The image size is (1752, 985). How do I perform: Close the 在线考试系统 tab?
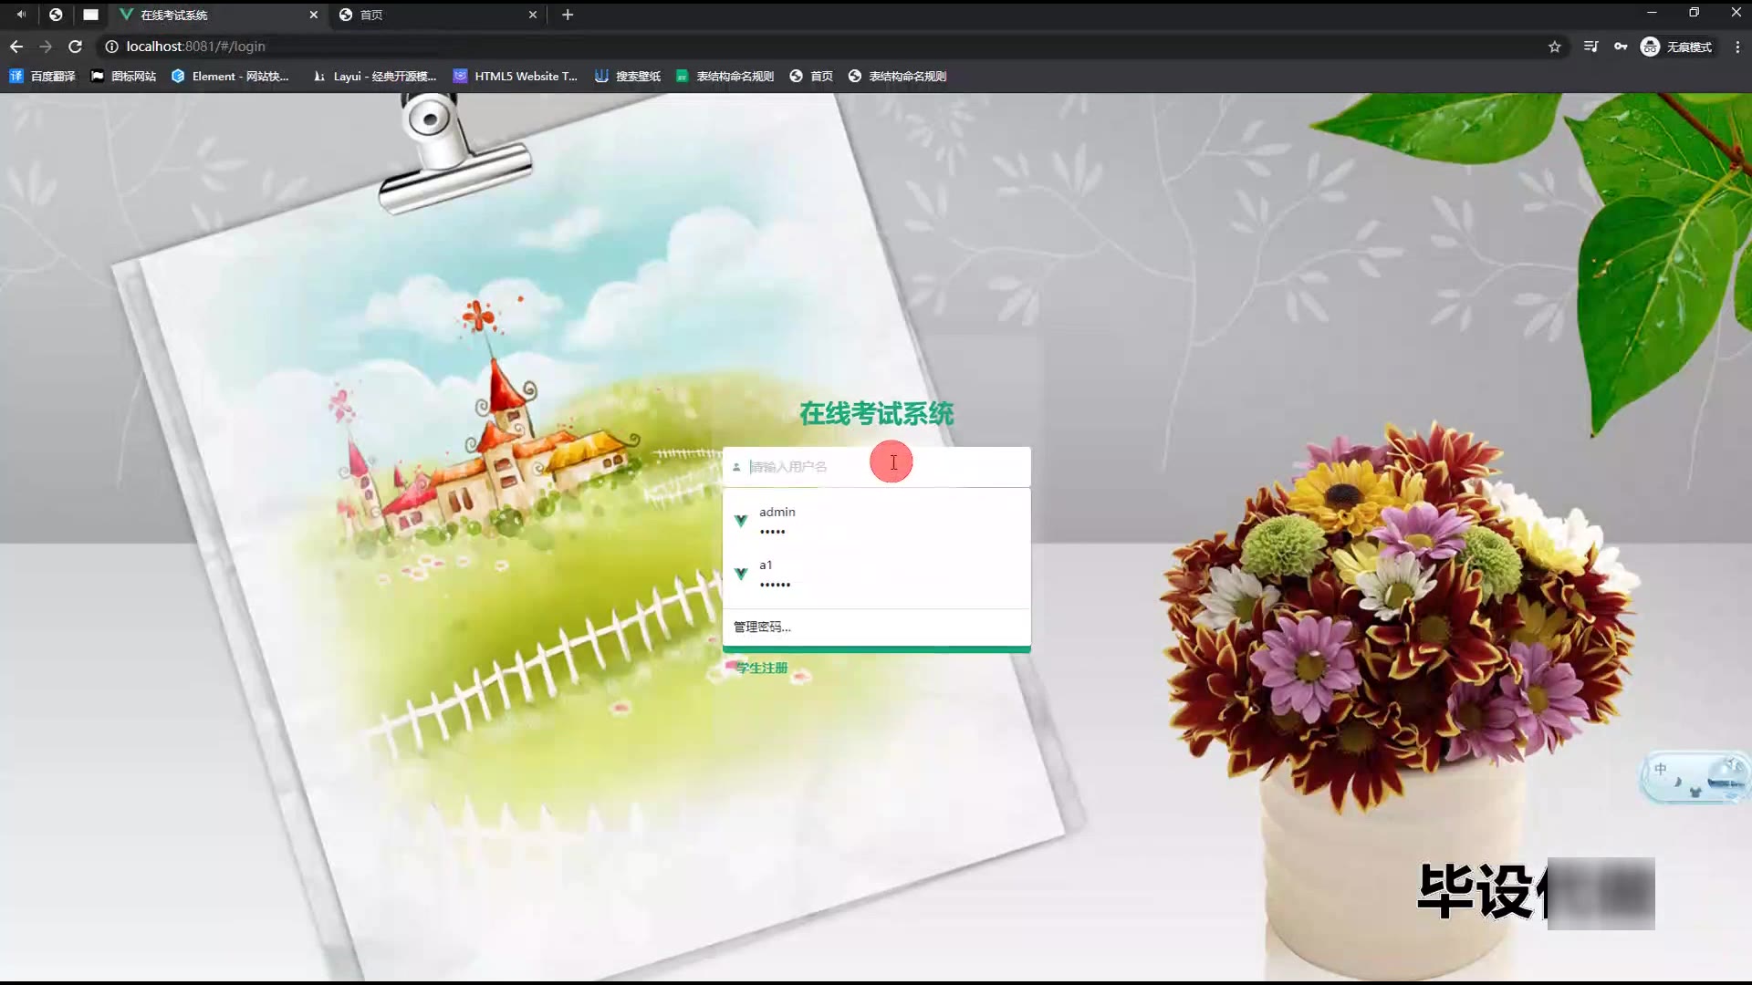[313, 15]
